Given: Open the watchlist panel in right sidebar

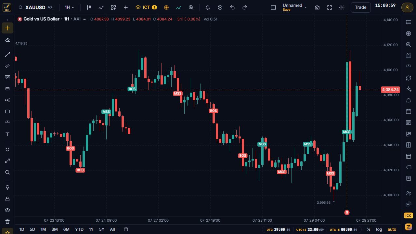Looking at the screenshot, I should click(x=409, y=22).
